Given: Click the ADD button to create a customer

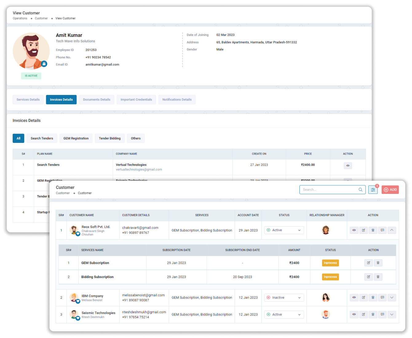Looking at the screenshot, I should (x=390, y=190).
